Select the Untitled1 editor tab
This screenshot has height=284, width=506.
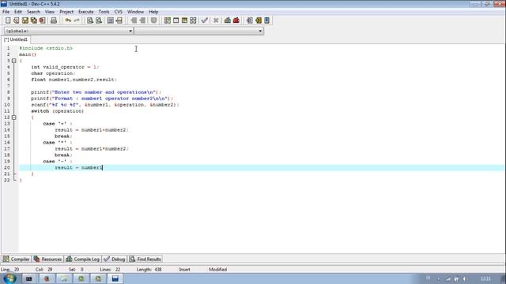[x=16, y=39]
